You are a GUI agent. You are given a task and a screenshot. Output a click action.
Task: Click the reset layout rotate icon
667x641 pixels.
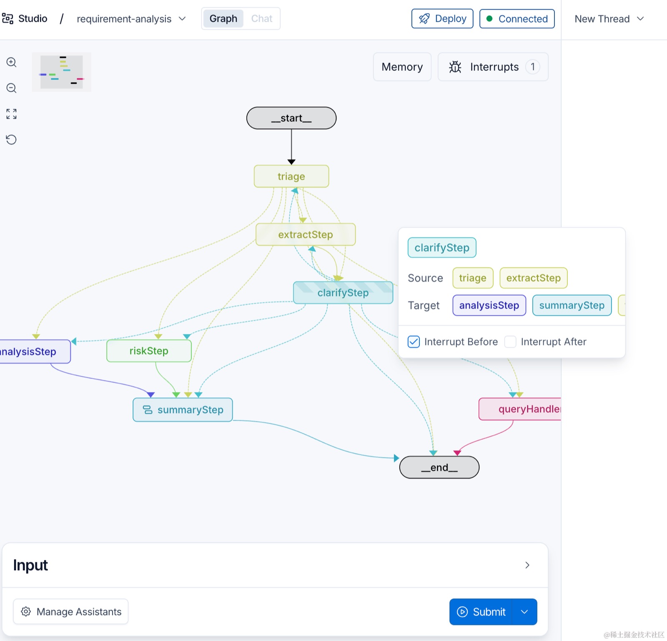click(11, 140)
